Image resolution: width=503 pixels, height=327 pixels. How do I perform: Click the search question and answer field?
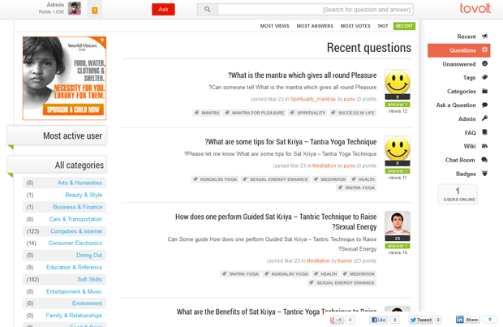(x=315, y=10)
